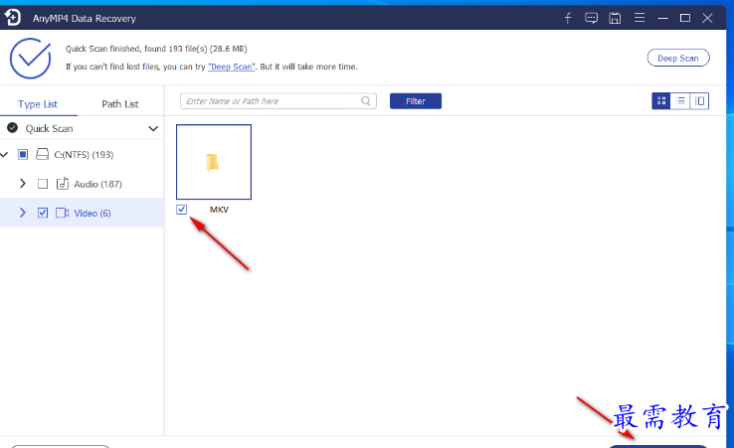This screenshot has height=448, width=734.
Task: Click the MKV folder name
Action: point(219,210)
